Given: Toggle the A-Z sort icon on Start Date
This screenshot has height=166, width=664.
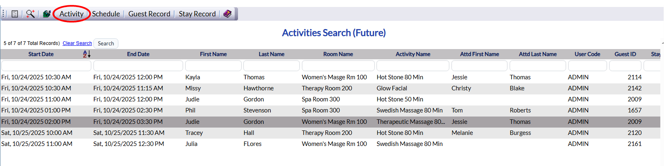Looking at the screenshot, I should [x=86, y=54].
